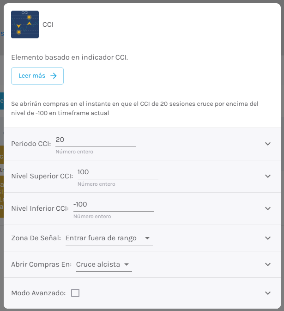The height and width of the screenshot is (311, 284).
Task: Expand the Nivel Inferior CCI chevron
Action: [268, 208]
